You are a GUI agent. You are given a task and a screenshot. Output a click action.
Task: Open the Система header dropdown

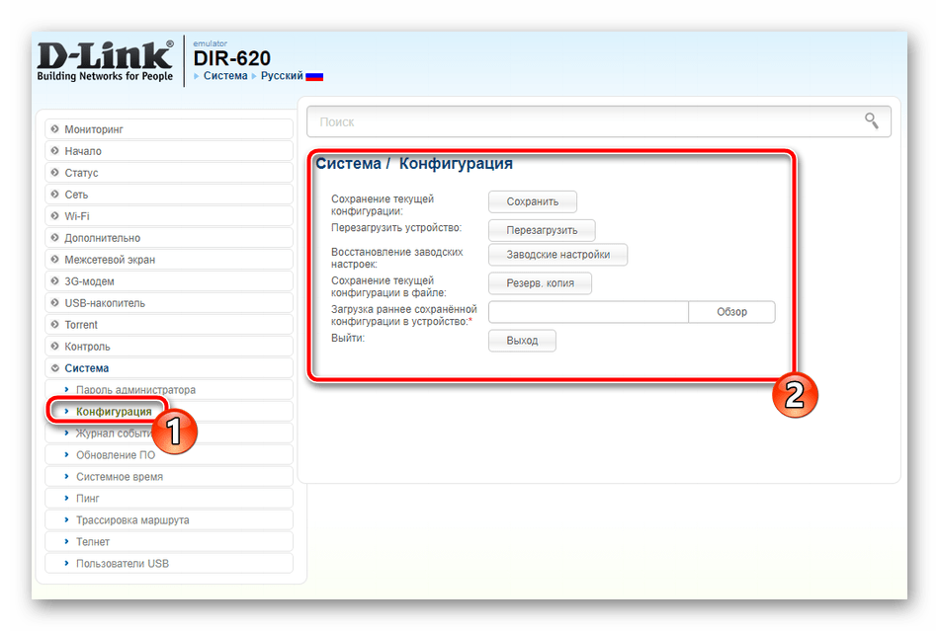pyautogui.click(x=225, y=76)
